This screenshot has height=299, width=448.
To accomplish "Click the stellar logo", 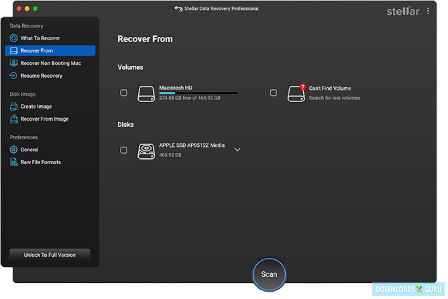I will point(403,11).
